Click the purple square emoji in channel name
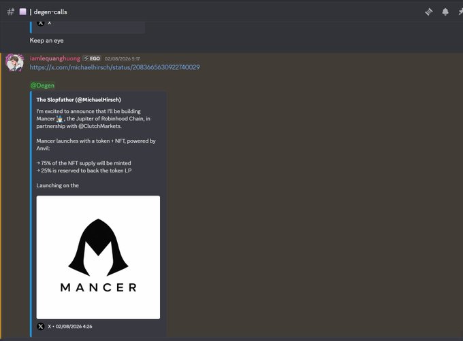This screenshot has width=463, height=341. coord(22,12)
